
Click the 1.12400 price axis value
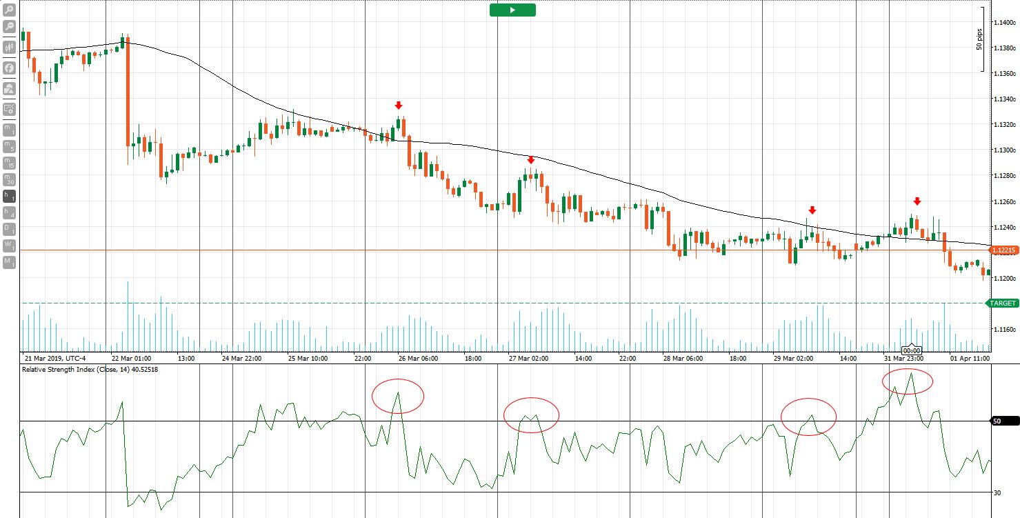point(1004,228)
